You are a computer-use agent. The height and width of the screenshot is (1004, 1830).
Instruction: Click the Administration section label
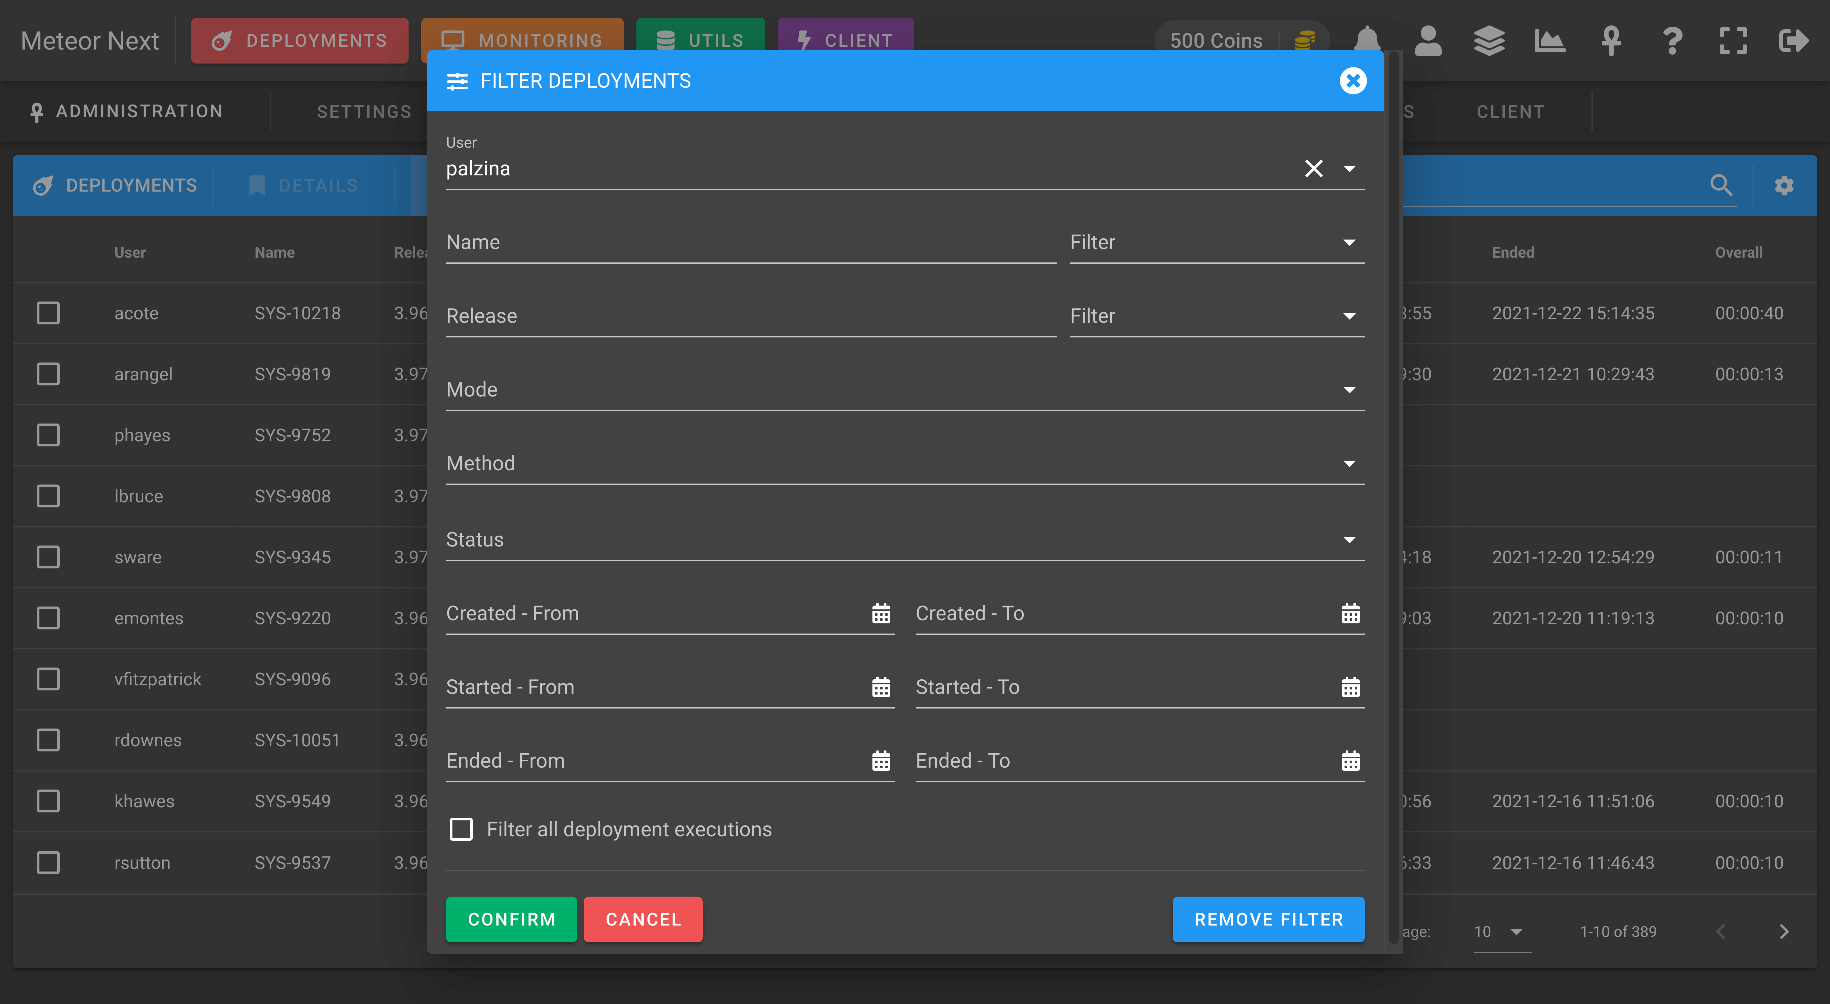(x=139, y=112)
